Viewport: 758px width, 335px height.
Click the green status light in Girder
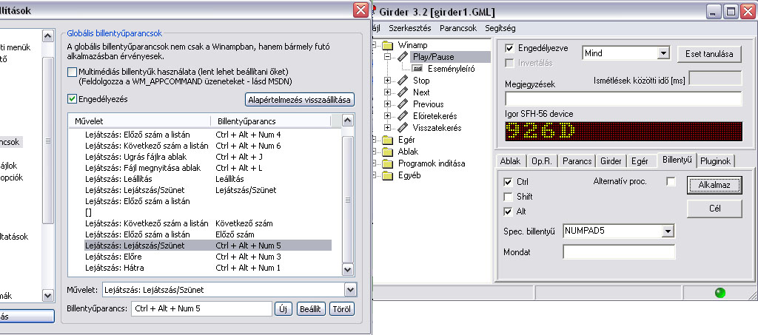point(720,293)
